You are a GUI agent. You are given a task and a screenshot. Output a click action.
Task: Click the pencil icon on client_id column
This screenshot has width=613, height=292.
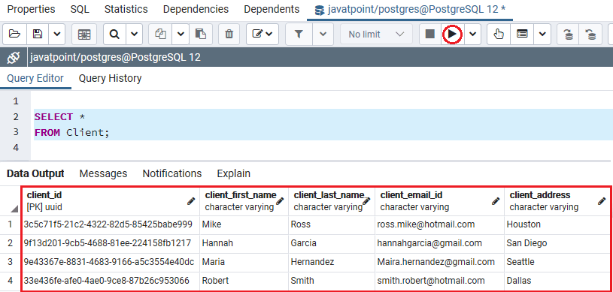[x=191, y=201]
